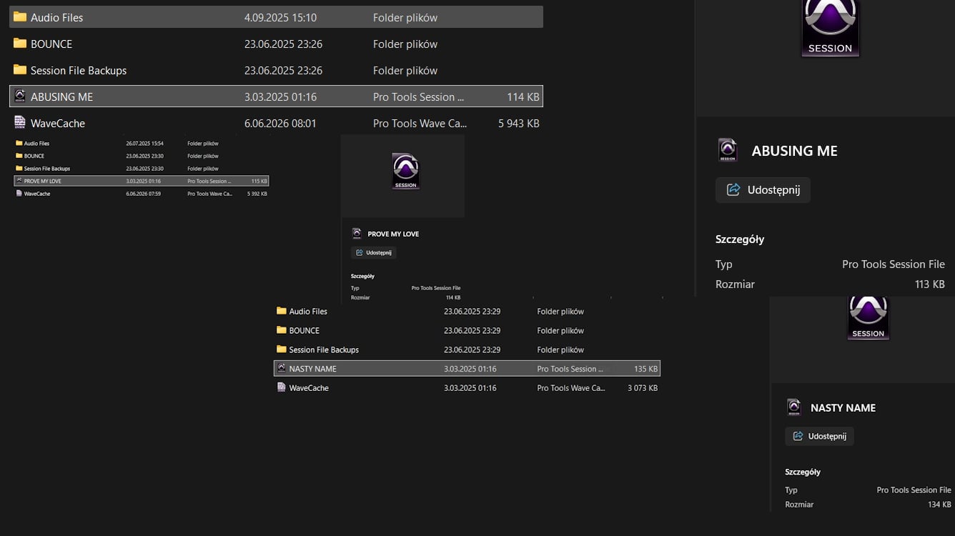Click Udostępnij button under PROVE MY LOVE
The width and height of the screenshot is (955, 536).
pyautogui.click(x=373, y=252)
